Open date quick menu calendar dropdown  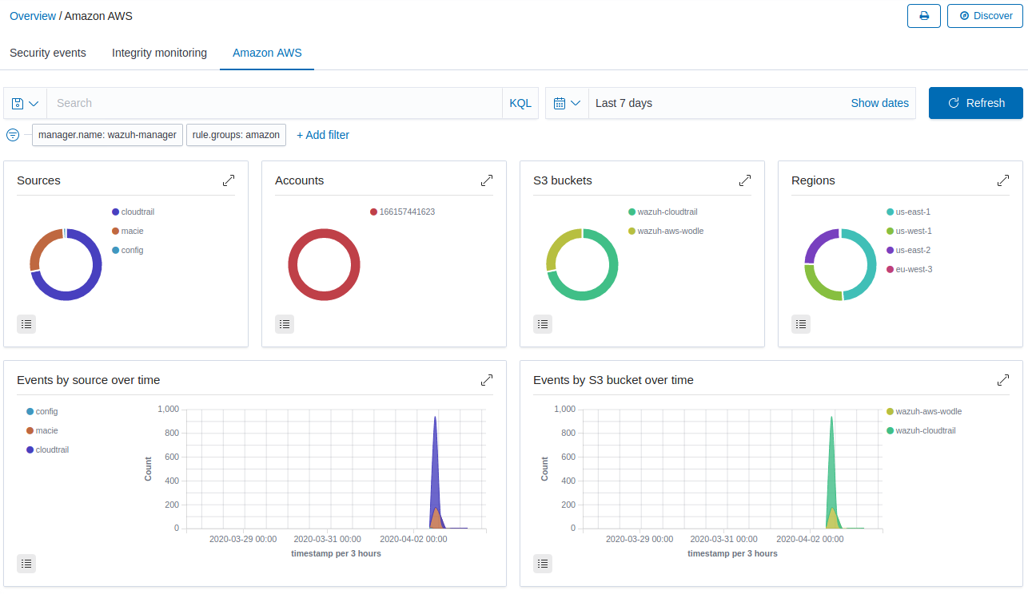click(x=567, y=103)
